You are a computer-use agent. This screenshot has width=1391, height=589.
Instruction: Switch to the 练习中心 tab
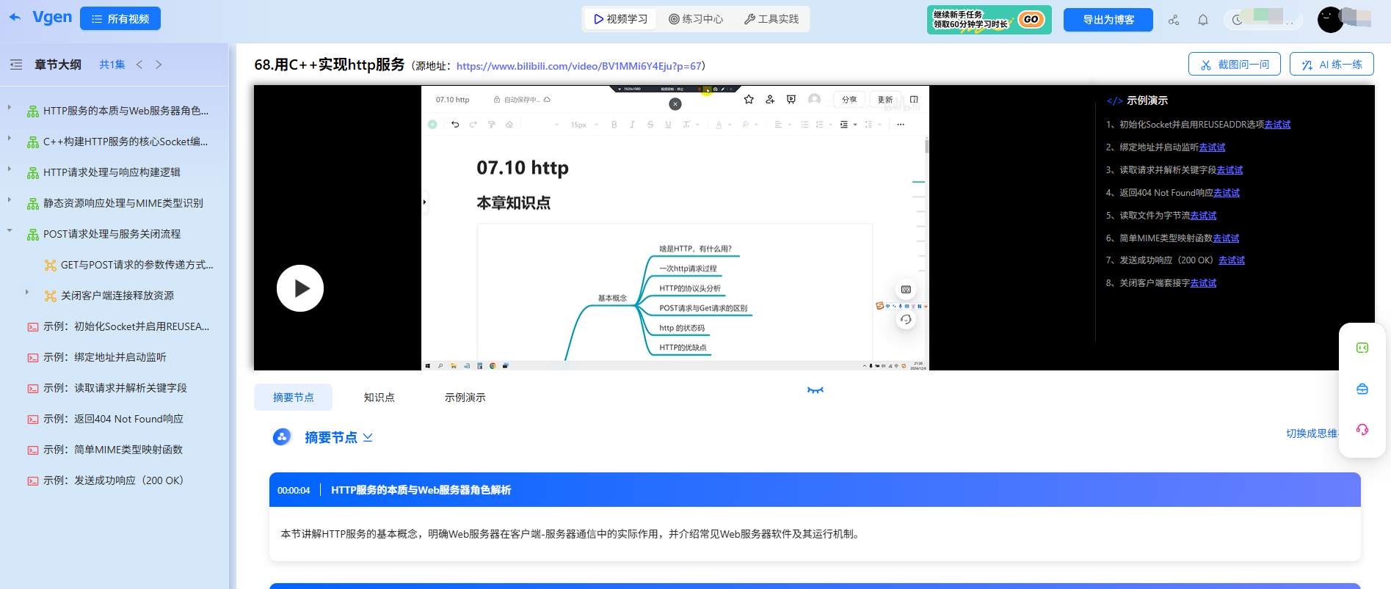[x=696, y=19]
